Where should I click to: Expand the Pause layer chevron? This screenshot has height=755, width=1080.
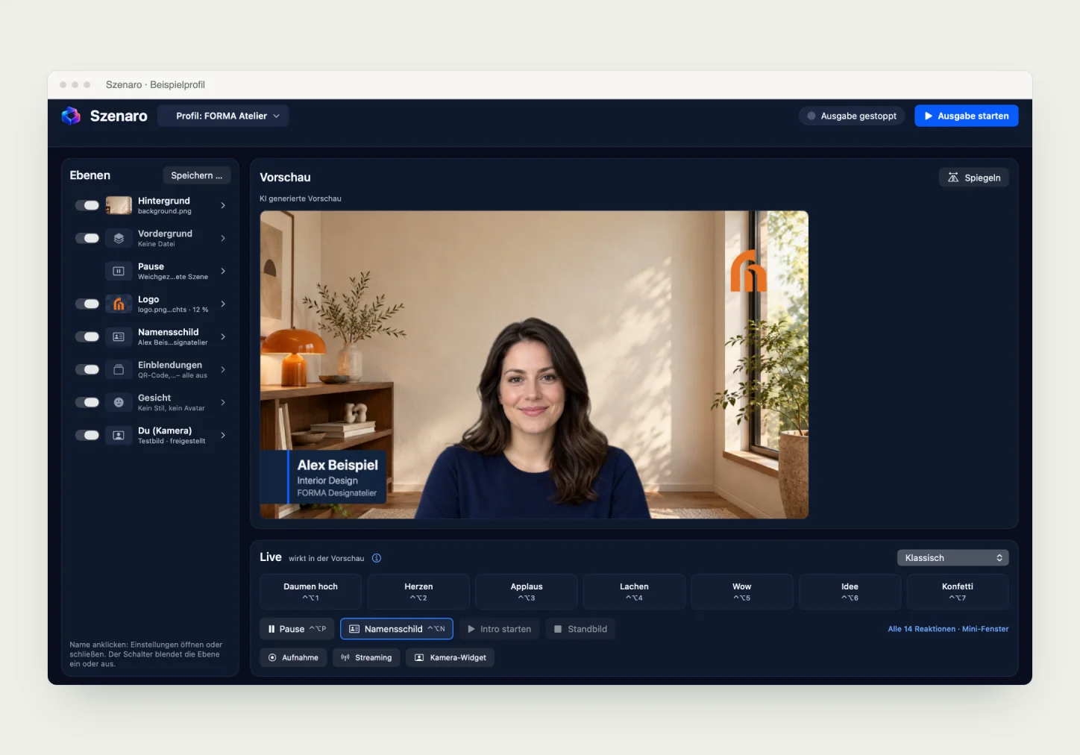point(223,271)
